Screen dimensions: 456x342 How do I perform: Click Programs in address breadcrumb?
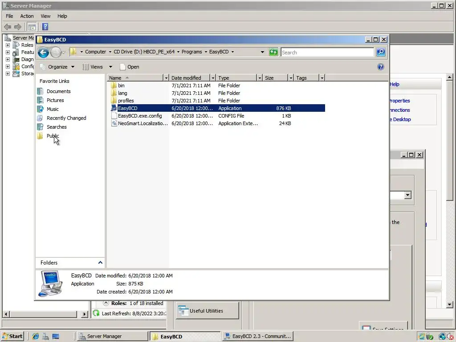click(191, 52)
